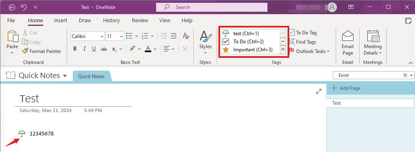Expand the Paste options arrow
415x152 pixels.
[x=12, y=53]
